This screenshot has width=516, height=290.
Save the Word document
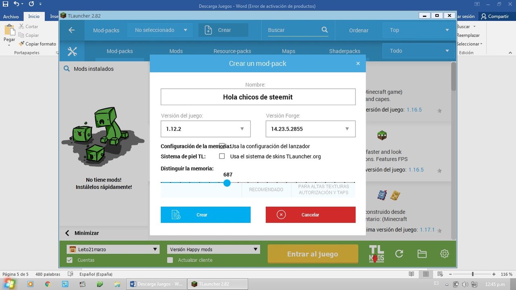(6, 4)
